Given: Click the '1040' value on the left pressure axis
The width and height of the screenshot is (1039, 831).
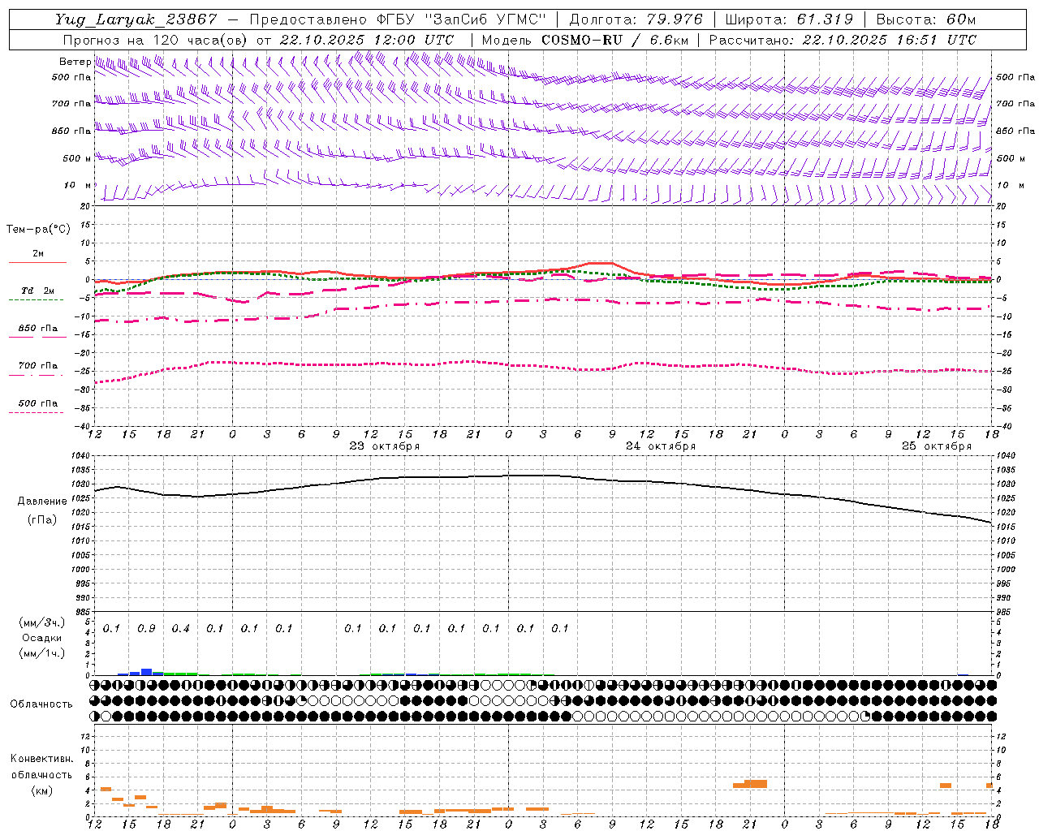Looking at the screenshot, I should [82, 456].
